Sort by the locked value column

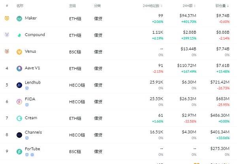[x=222, y=6]
